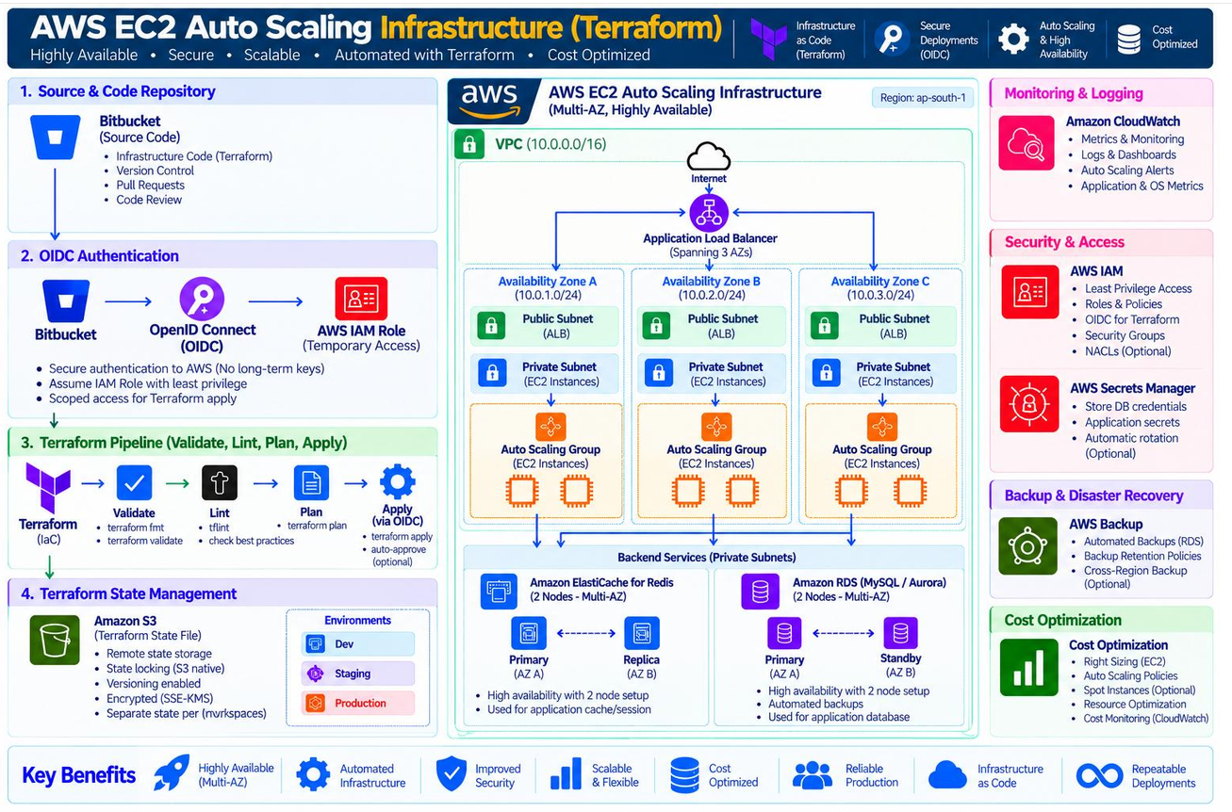Image resolution: width=1232 pixels, height=812 pixels.
Task: Click the "Region: ap-south-1" label
Action: [922, 97]
